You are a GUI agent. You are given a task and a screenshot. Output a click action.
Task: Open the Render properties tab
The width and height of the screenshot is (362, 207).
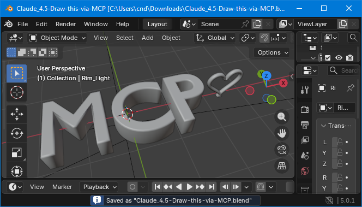point(305,109)
